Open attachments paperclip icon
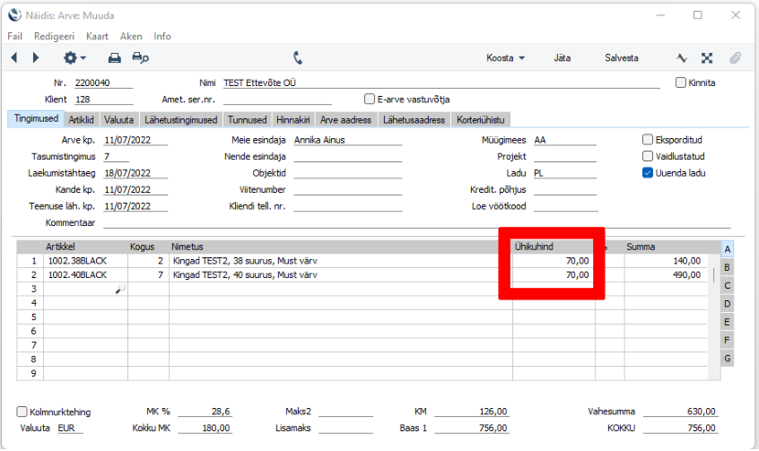Image resolution: width=759 pixels, height=451 pixels. click(x=736, y=58)
